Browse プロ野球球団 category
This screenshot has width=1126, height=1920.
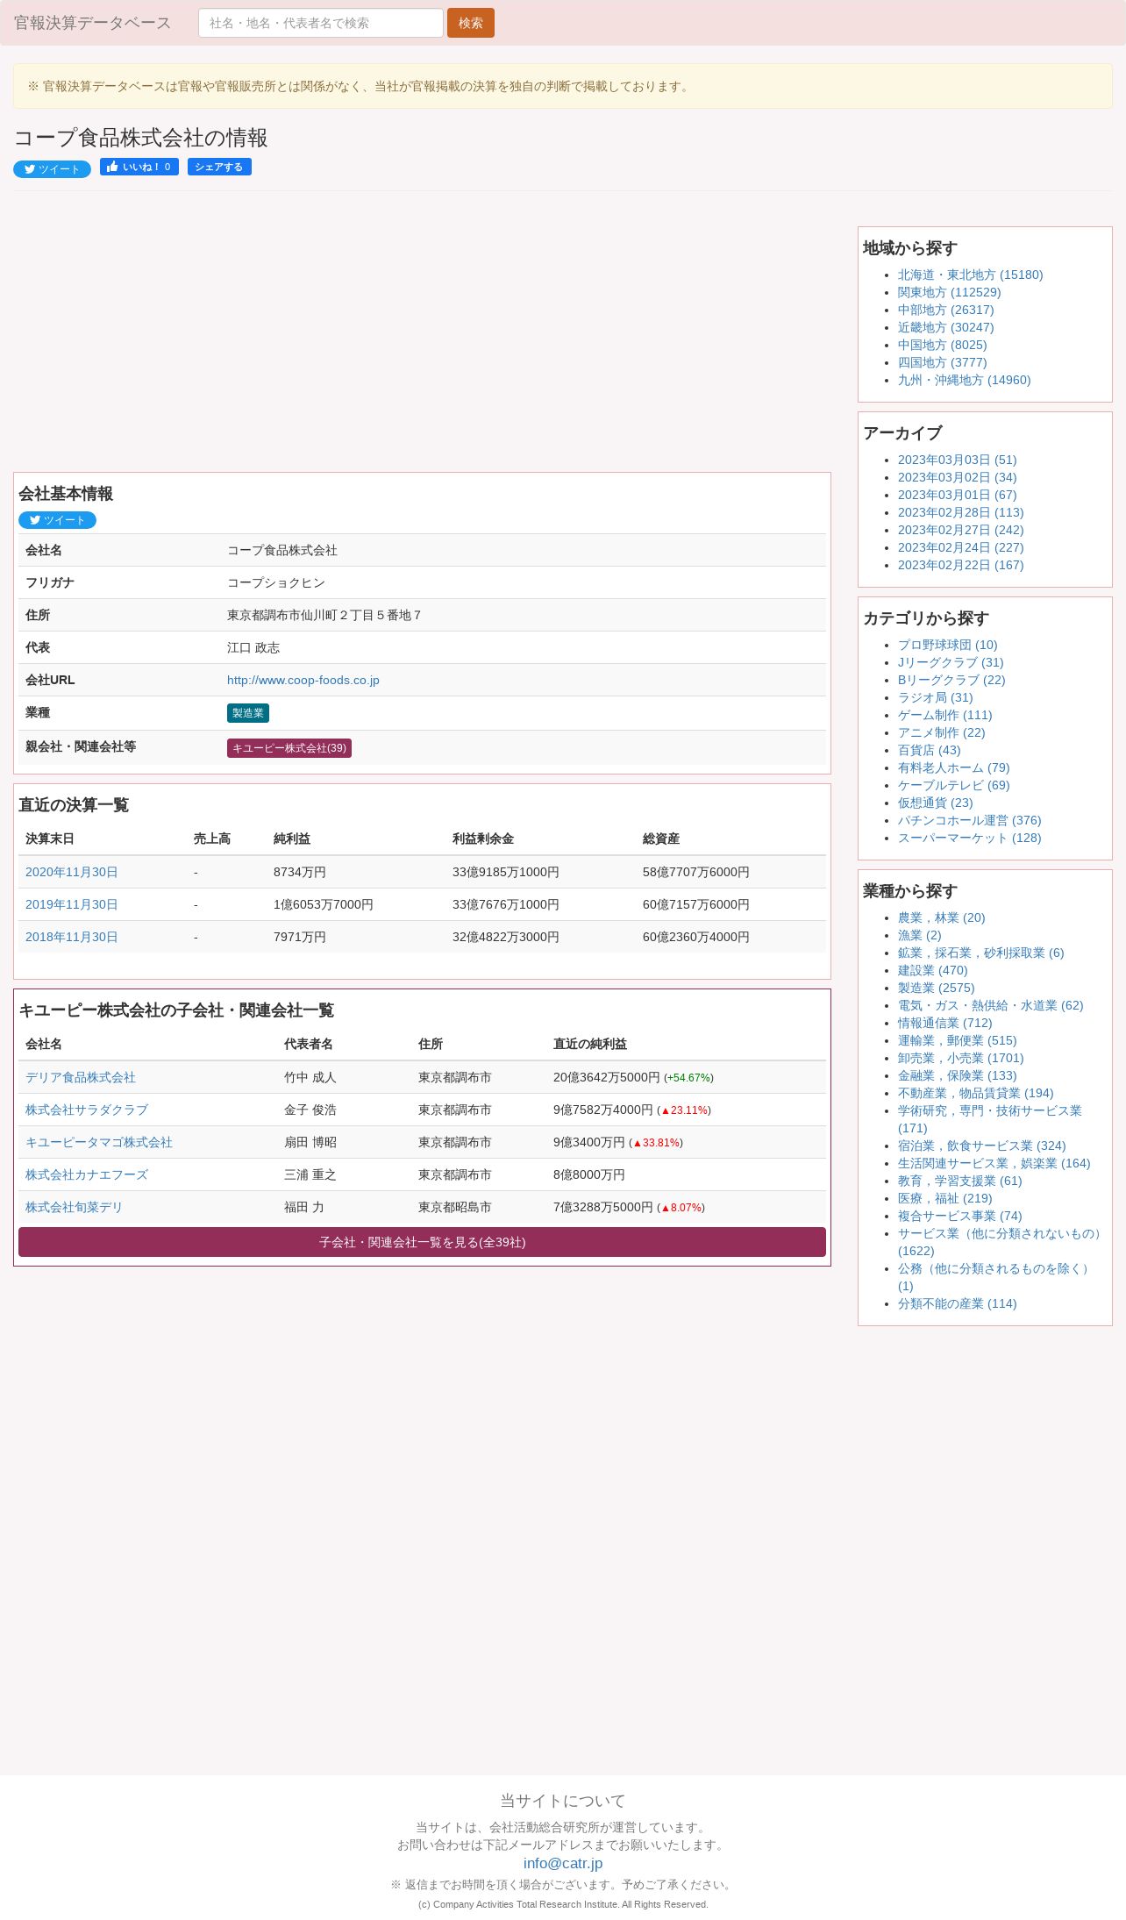click(x=948, y=645)
